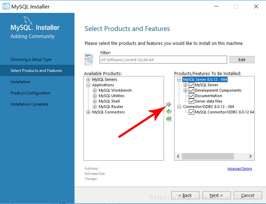This screenshot has height=204, width=266.
Task: Expand the MySQL Server feature sub-node
Action: [x=185, y=85]
